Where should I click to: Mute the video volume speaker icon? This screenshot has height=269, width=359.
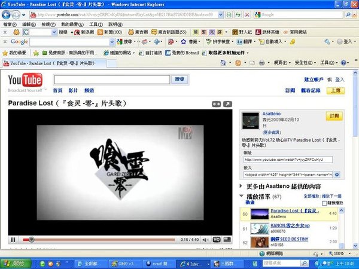[205, 240]
